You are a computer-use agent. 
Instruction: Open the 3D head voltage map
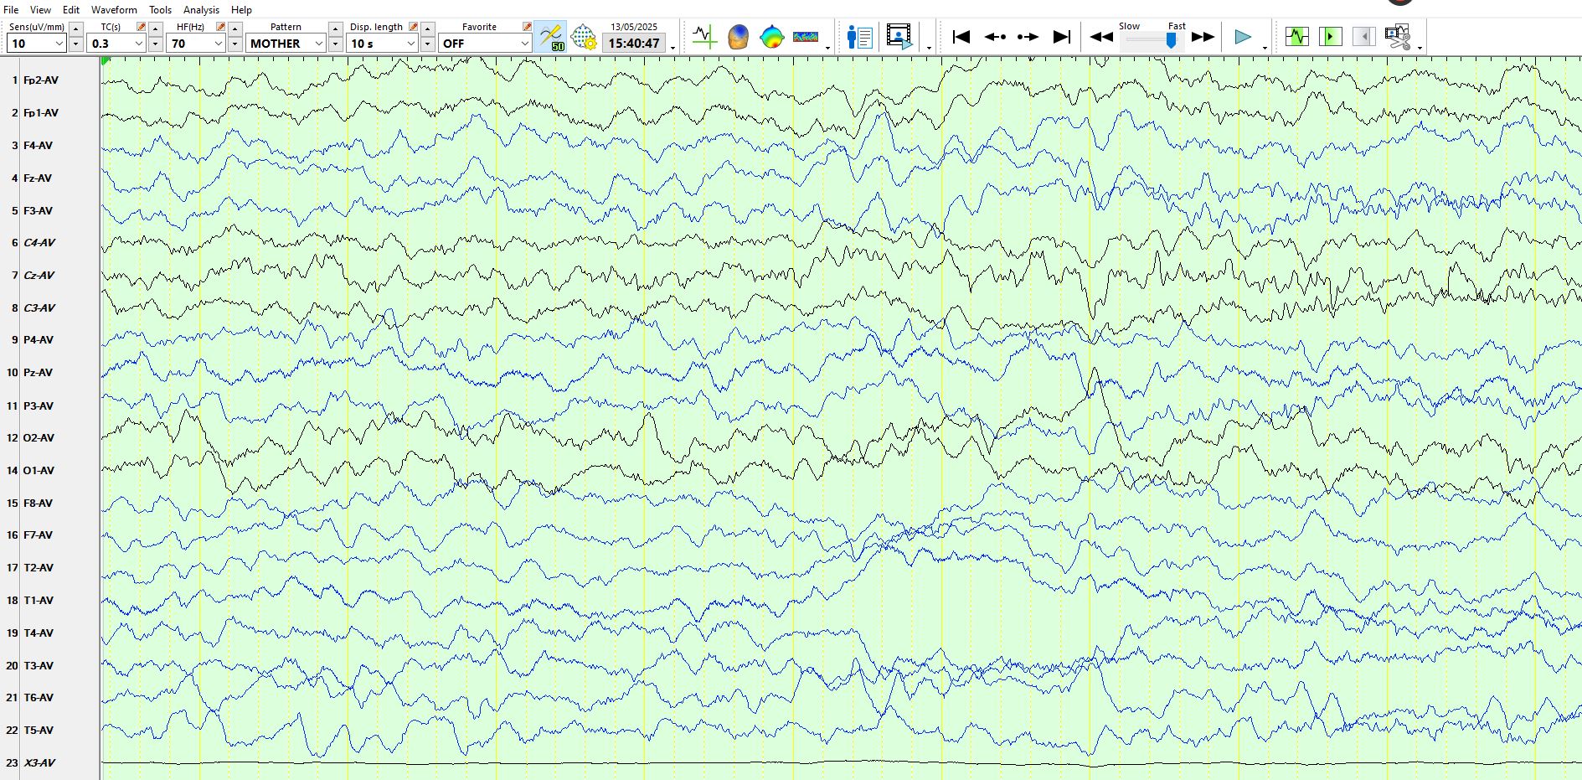tap(739, 37)
